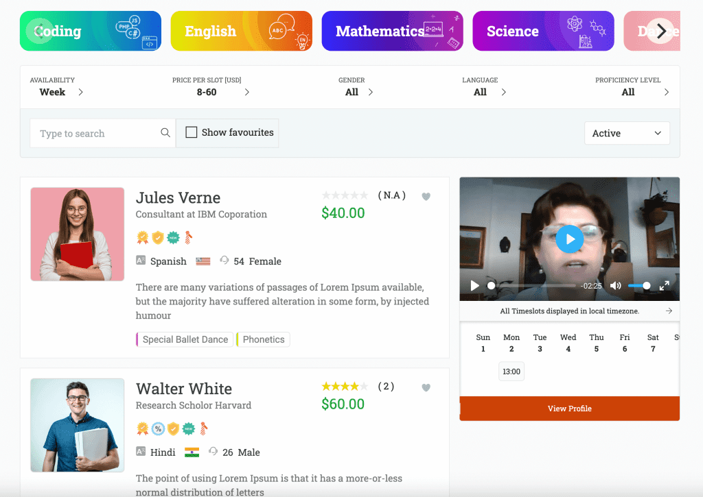This screenshot has height=497, width=703.
Task: Adjust the video volume slider
Action: (x=639, y=286)
